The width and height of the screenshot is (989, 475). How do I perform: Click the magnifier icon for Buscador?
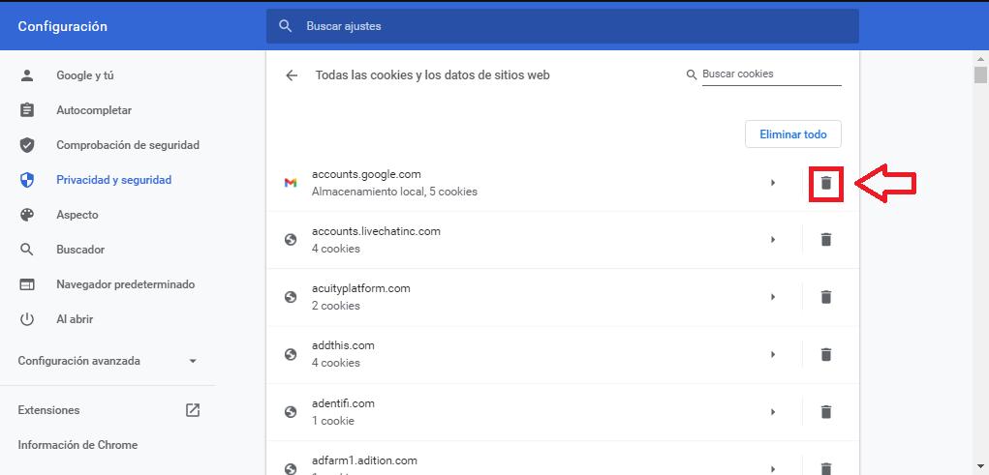(x=26, y=250)
